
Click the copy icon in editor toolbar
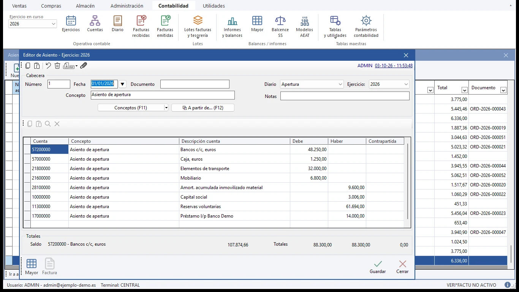28,66
